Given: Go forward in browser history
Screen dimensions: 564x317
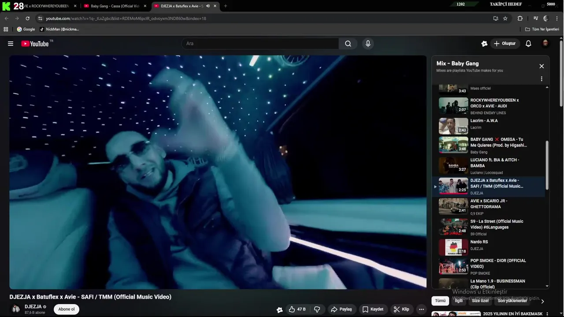Looking at the screenshot, I should point(17,18).
